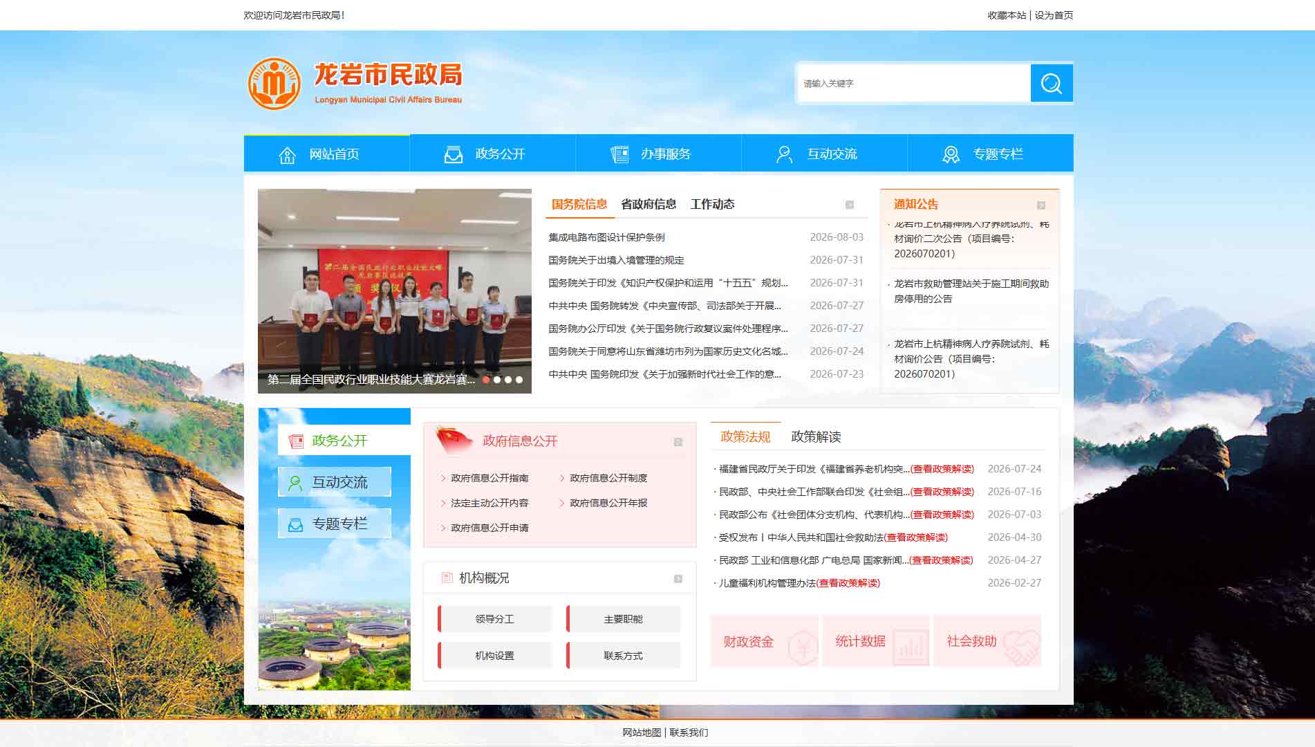This screenshot has width=1315, height=747.
Task: Open 网站地图 footer link
Action: pyautogui.click(x=642, y=732)
